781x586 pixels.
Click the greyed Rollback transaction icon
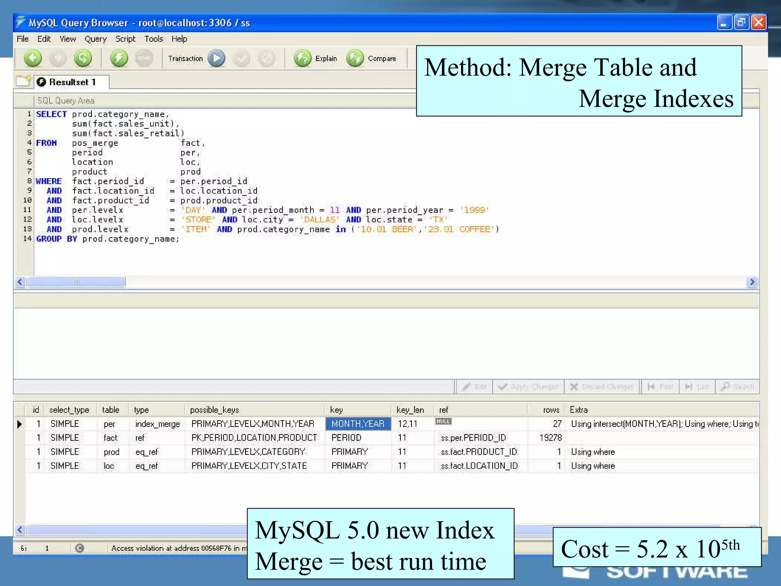point(267,58)
